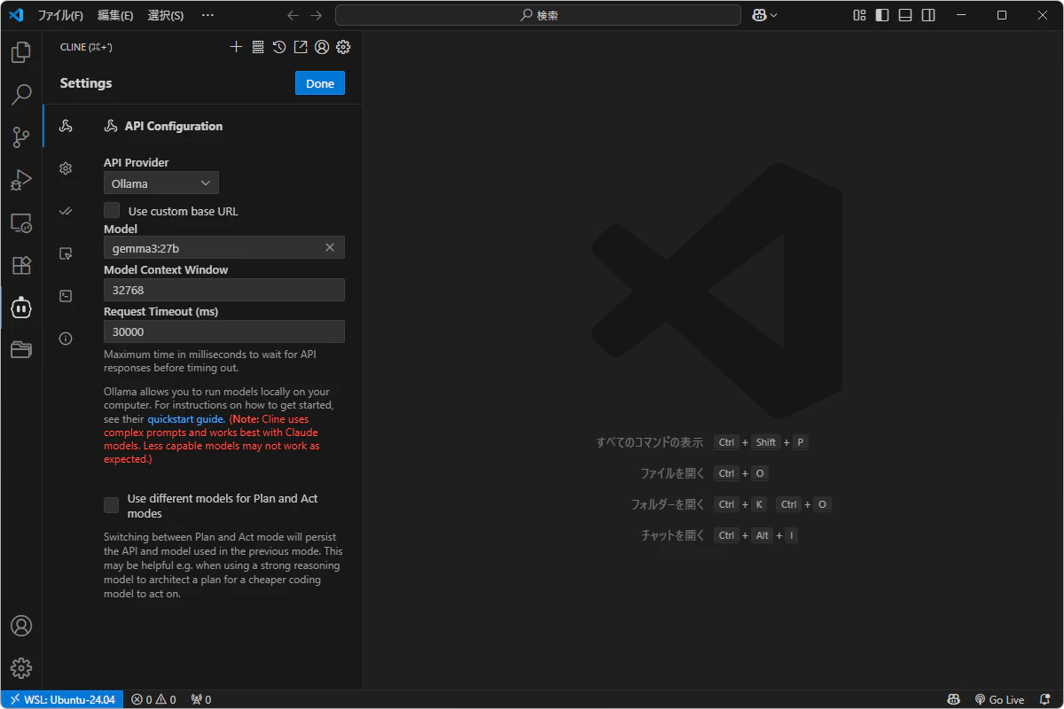Open Remote Explorer view
Screen dimensions: 1064x709
coord(21,222)
